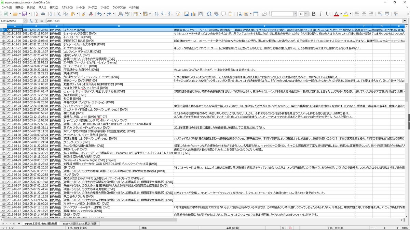Click the Copy icon
This screenshot has width=410, height=230.
[66, 14]
